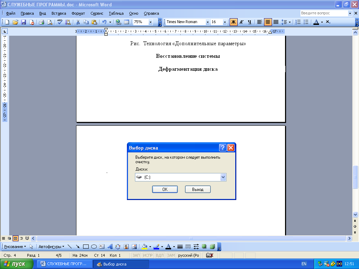Expand Undo history dropdown arrow
This screenshot has height=269, width=359.
coord(110,22)
